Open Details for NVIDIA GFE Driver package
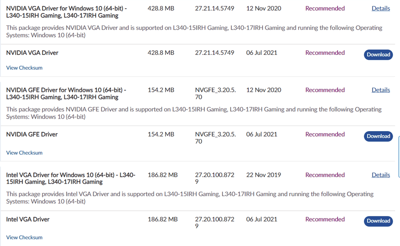The width and height of the screenshot is (400, 246). (x=380, y=90)
